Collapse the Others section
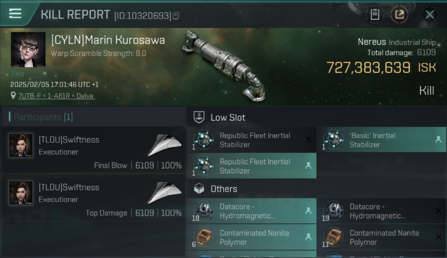The width and height of the screenshot is (447, 258). [x=223, y=189]
